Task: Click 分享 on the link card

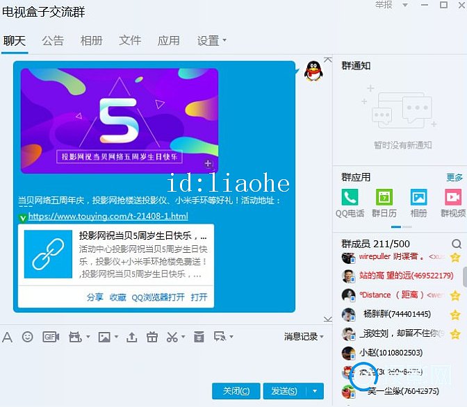Action: tap(95, 297)
